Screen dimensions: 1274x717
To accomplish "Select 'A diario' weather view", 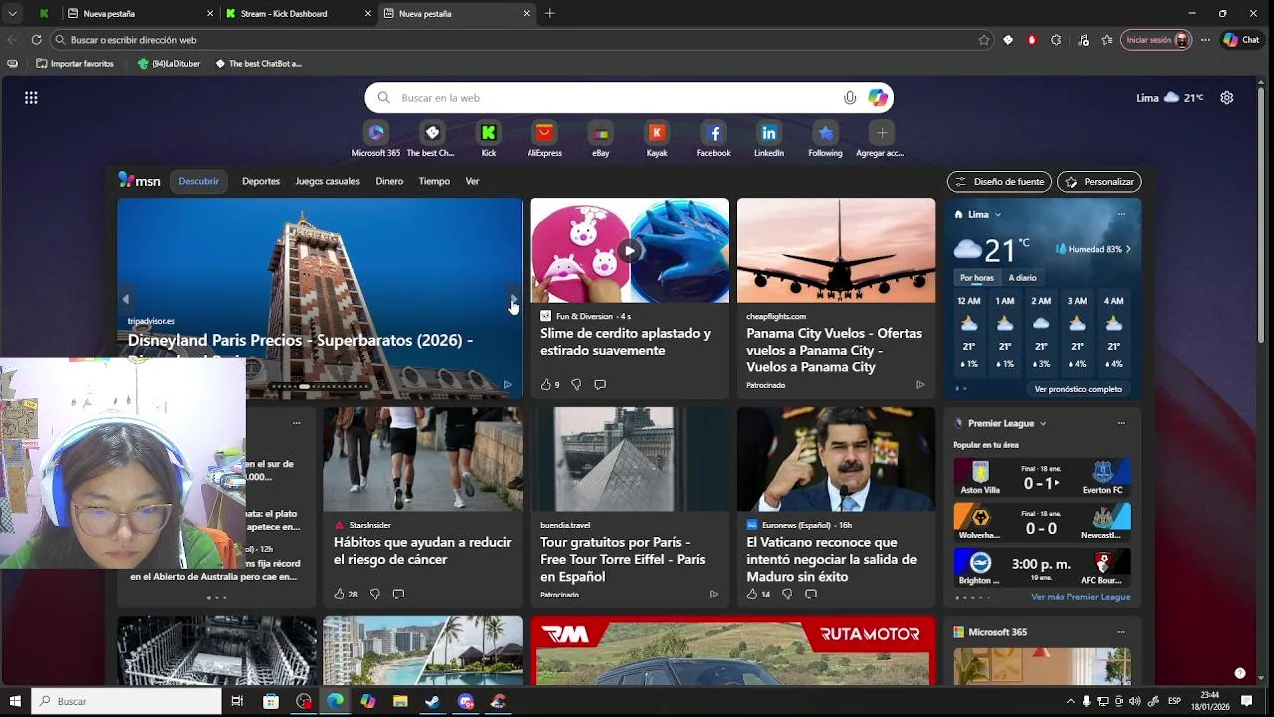I will coord(1022,278).
